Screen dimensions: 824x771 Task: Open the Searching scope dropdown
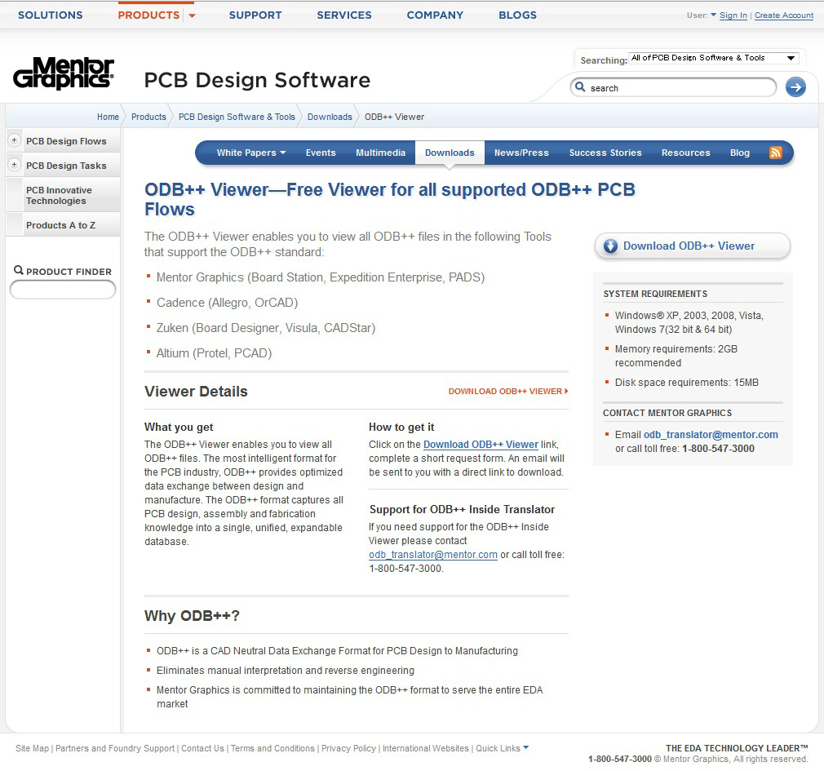(x=714, y=58)
